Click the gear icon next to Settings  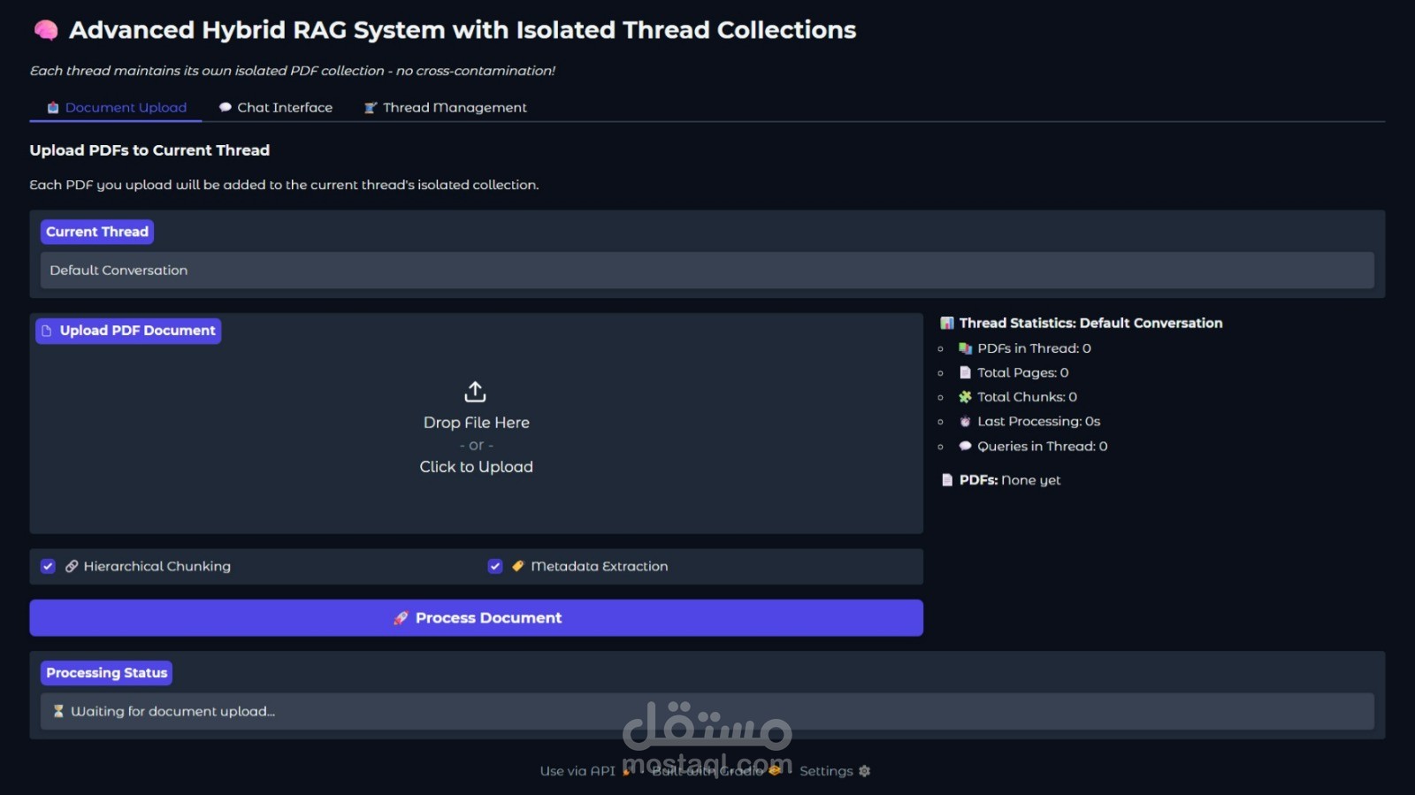click(864, 771)
